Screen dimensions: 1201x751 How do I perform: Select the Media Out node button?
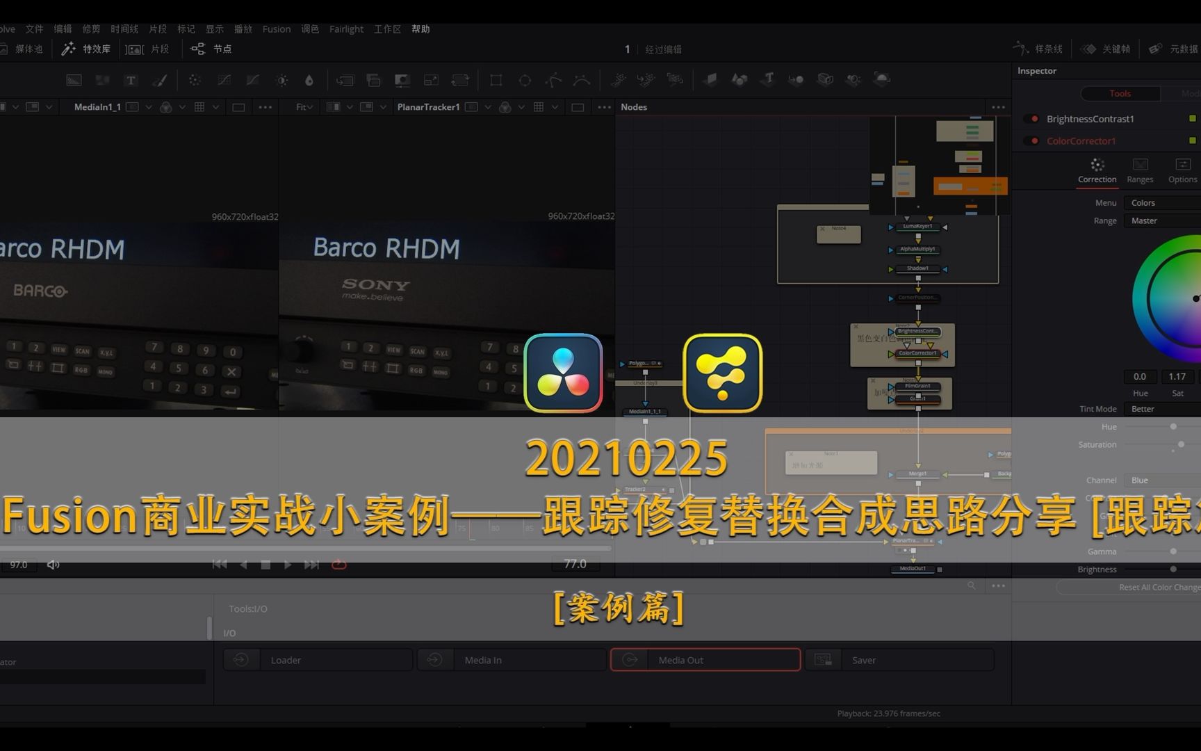(705, 659)
